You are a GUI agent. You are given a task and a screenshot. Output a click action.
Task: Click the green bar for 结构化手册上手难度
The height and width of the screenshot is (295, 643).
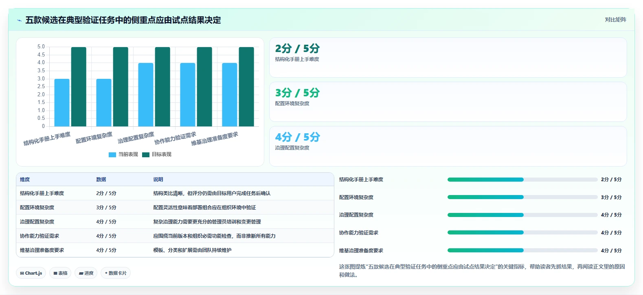click(79, 87)
